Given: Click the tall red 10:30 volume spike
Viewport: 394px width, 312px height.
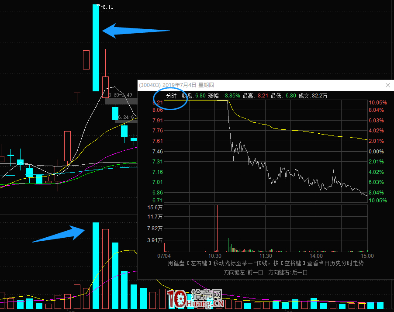Looking at the screenshot, I should (x=217, y=228).
